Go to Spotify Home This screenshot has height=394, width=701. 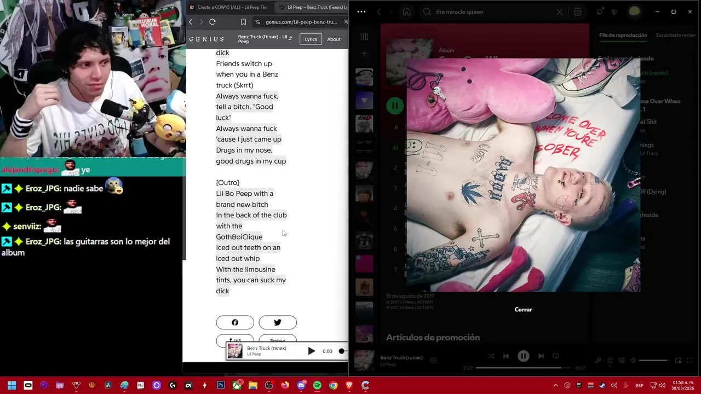406,11
